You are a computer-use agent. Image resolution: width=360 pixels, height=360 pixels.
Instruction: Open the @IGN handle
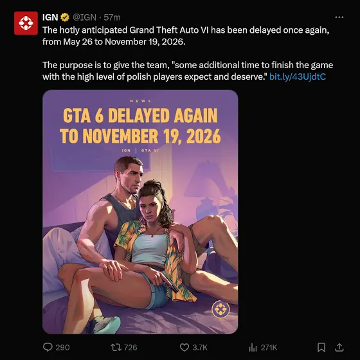[x=84, y=17]
